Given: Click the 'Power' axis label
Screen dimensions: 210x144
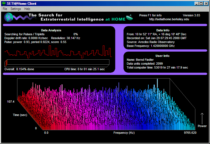Looking at the screenshot, I should [202, 126].
